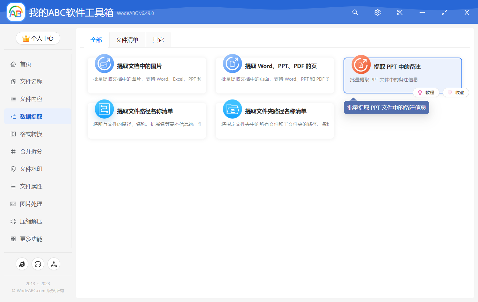Click the © WodeABC.com 版权所有 text
This screenshot has width=478, height=302.
38,291
